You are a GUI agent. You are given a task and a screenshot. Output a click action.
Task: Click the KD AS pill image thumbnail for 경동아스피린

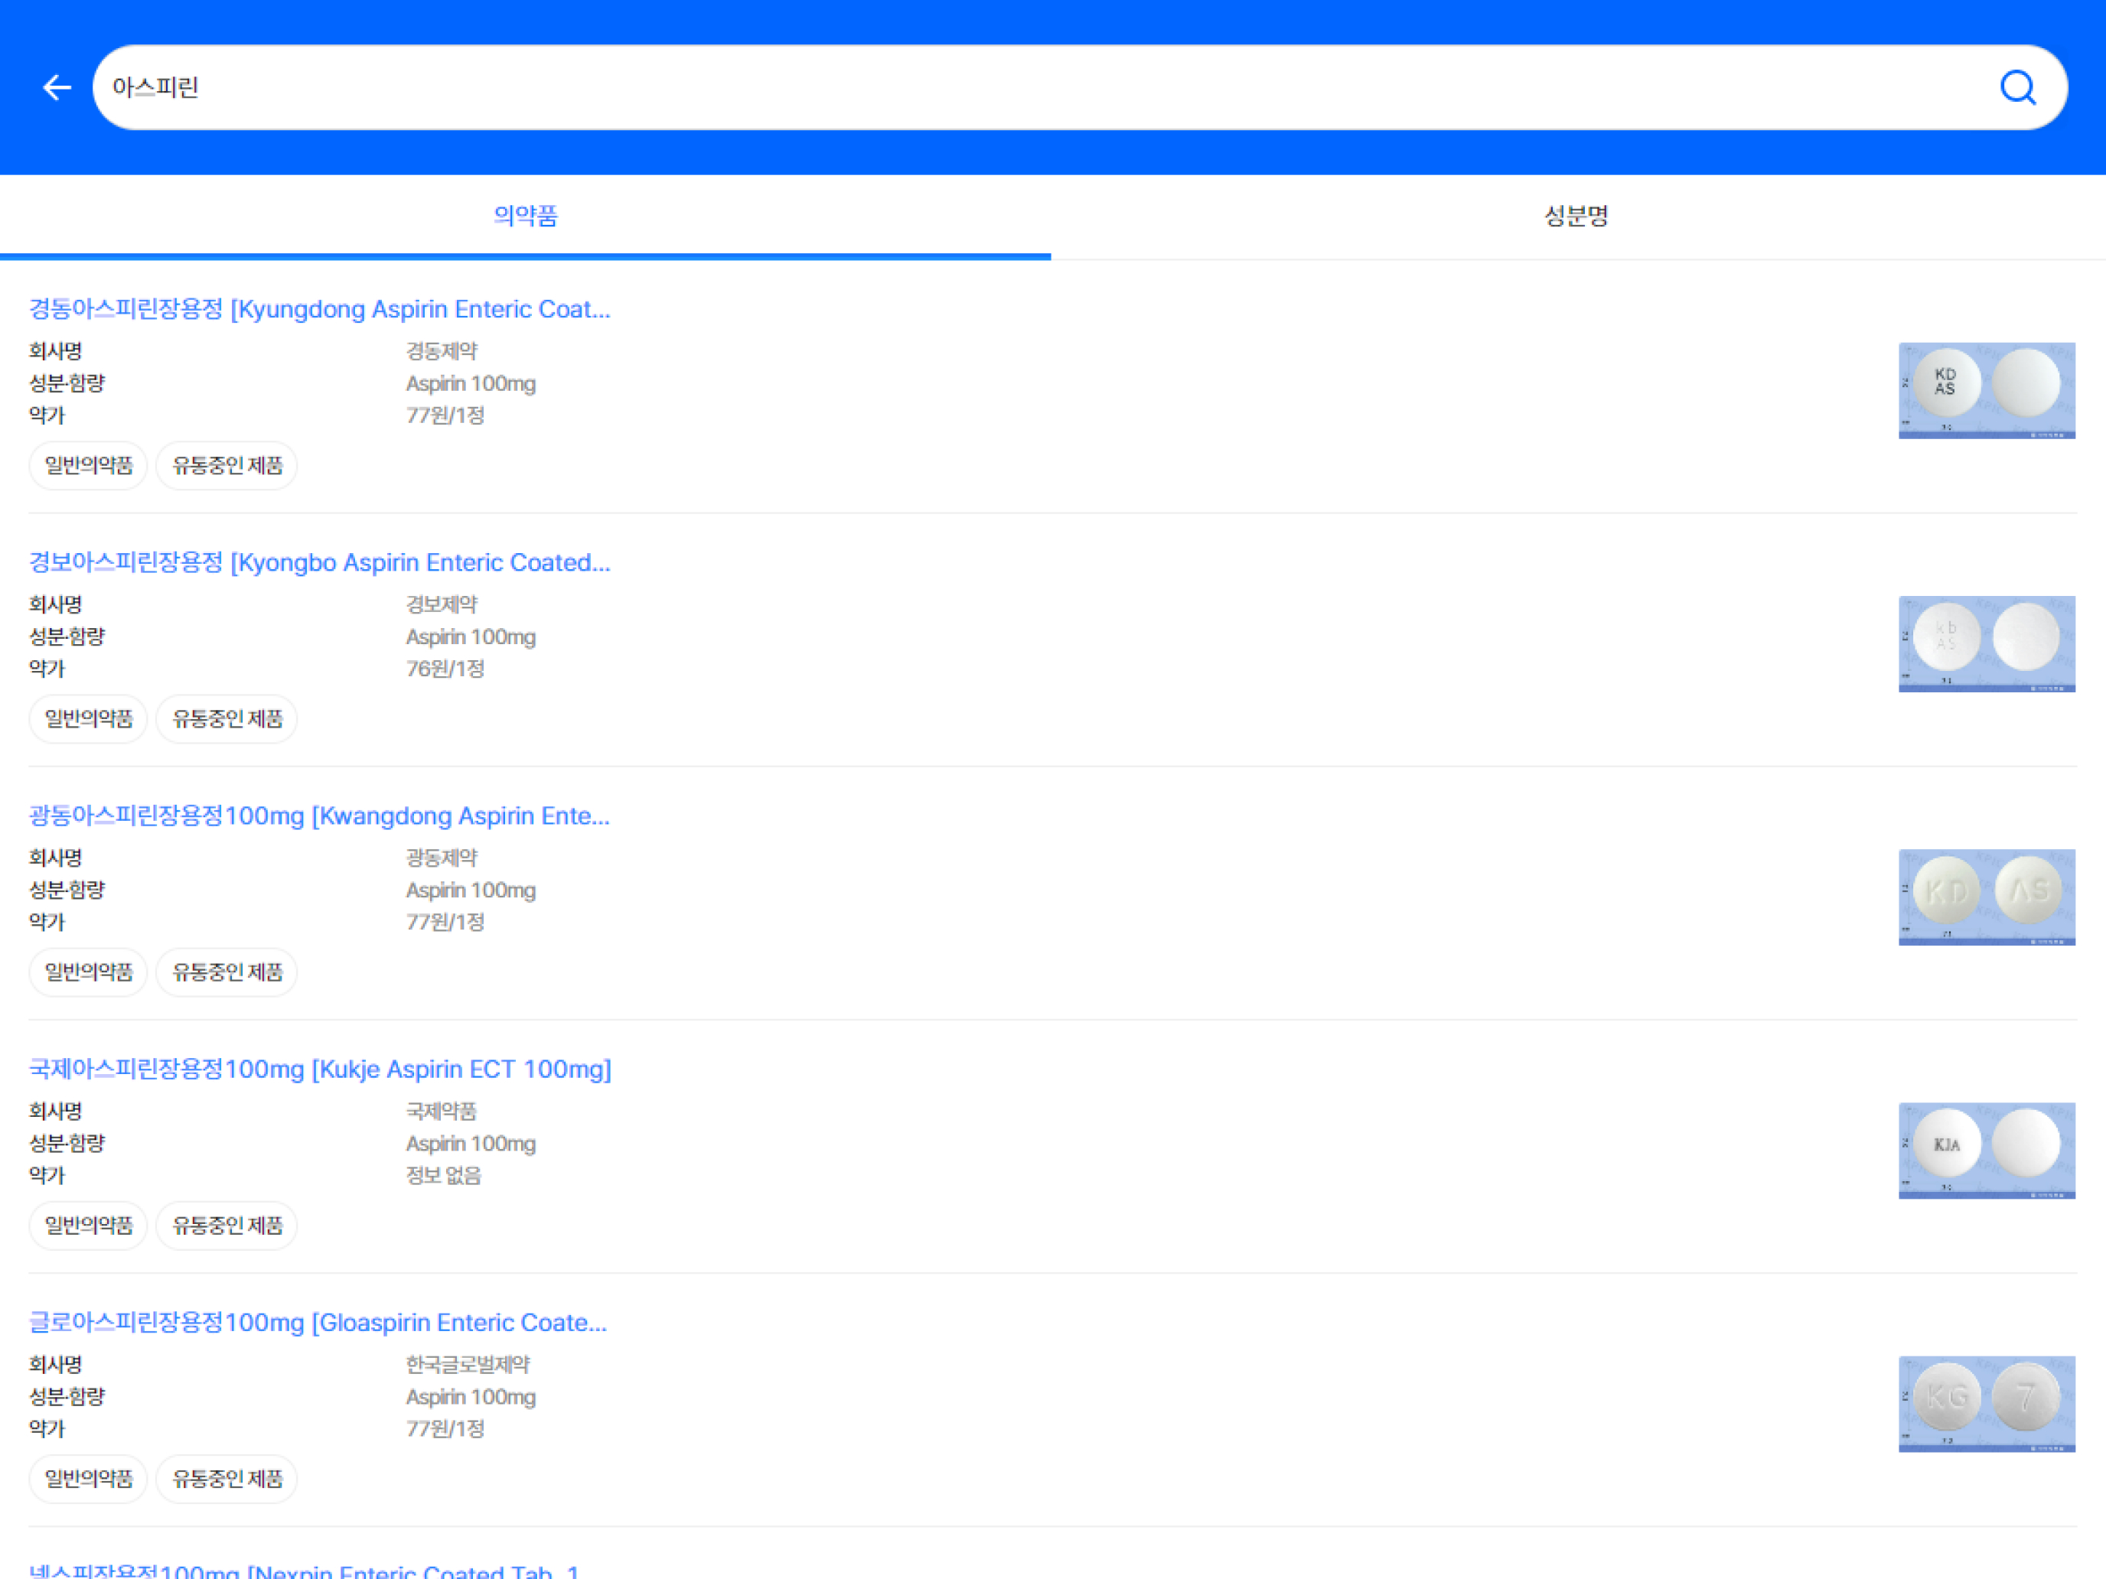tap(1986, 390)
